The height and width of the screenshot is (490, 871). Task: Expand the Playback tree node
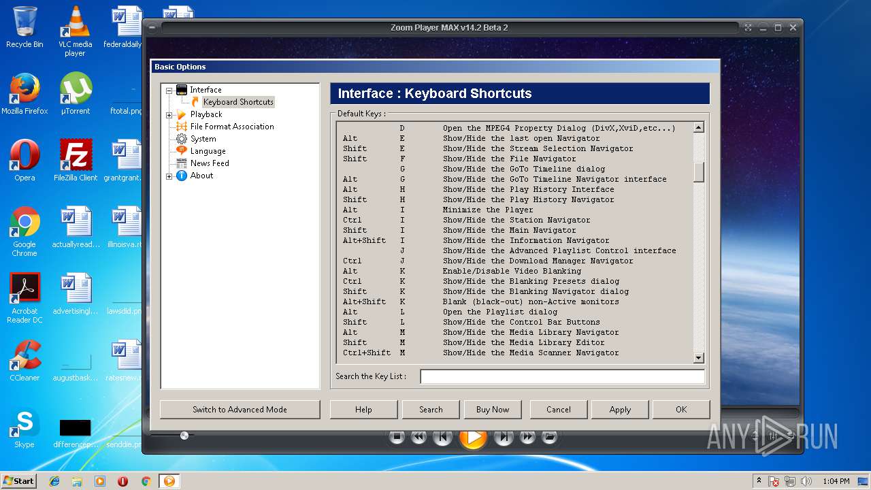pos(169,115)
